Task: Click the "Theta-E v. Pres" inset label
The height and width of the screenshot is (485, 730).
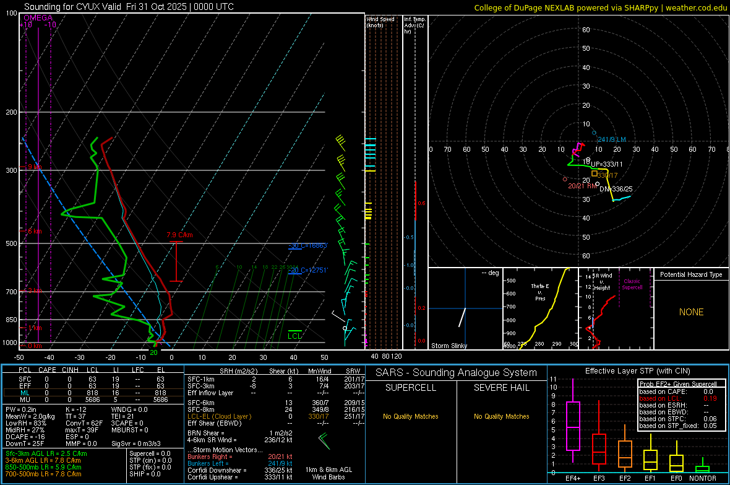Action: (540, 292)
